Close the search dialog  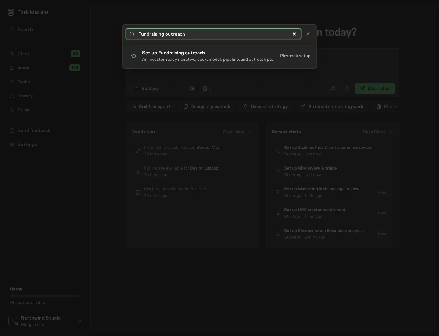click(x=308, y=34)
